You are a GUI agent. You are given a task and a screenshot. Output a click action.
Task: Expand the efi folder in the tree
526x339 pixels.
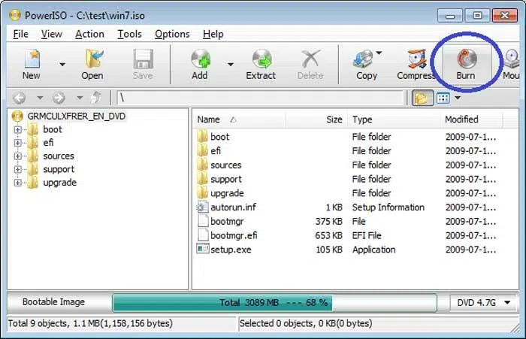pyautogui.click(x=18, y=143)
